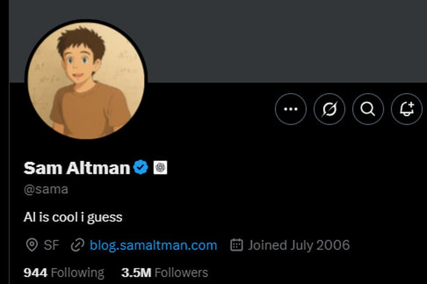Viewport: 427px width, 284px height.
Task: Click the SF location text
Action: (51, 245)
